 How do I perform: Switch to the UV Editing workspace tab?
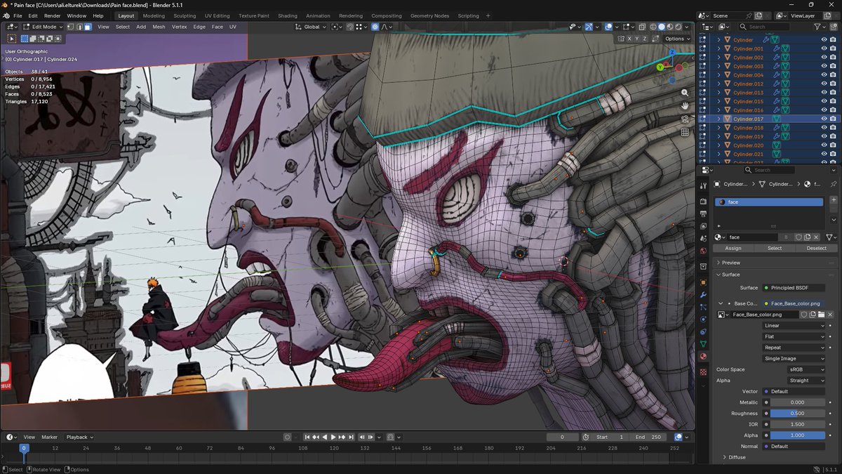[217, 15]
